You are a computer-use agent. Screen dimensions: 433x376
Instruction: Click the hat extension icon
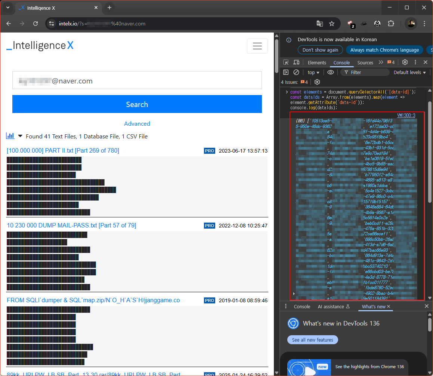tap(364, 24)
